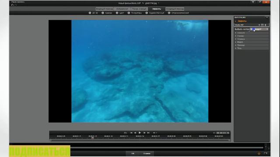Click the panel layout icon next to trash
280x157 pixels.
click(262, 25)
